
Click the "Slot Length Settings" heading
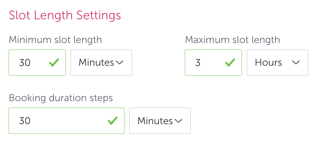click(65, 15)
